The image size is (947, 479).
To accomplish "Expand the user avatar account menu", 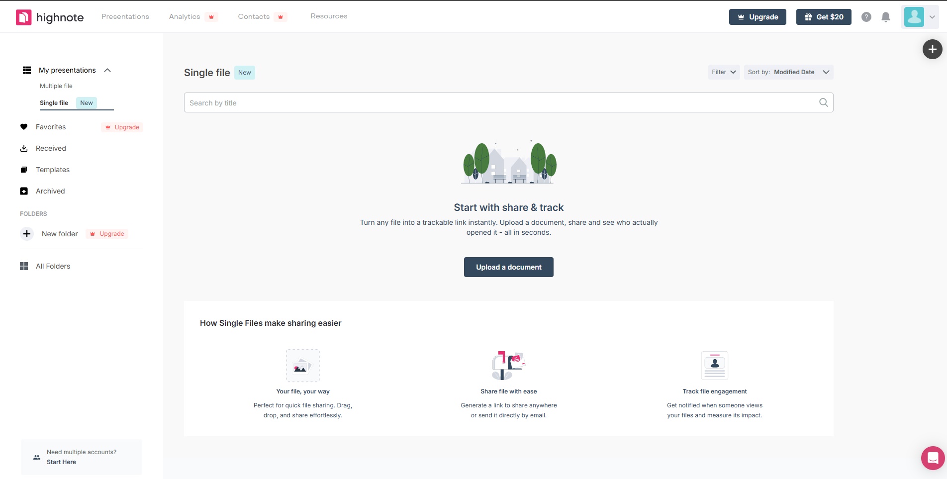I will coord(920,17).
